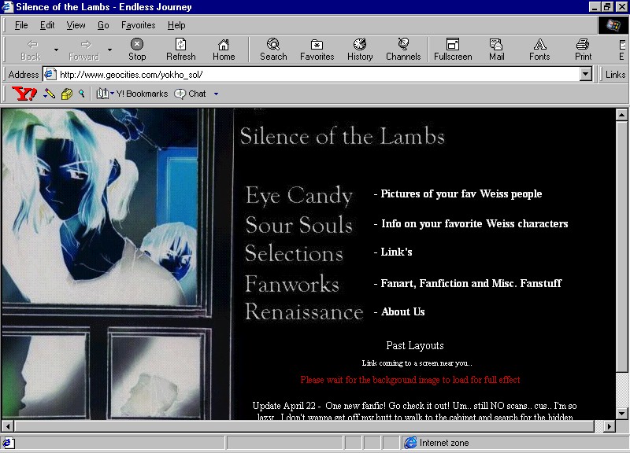Click the horizontal scrollbar left arrow

tap(8, 426)
